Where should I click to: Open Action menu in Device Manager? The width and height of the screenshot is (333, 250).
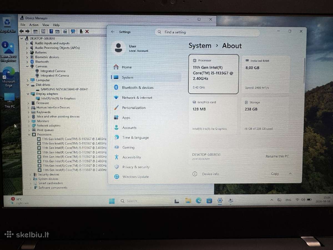click(34, 25)
